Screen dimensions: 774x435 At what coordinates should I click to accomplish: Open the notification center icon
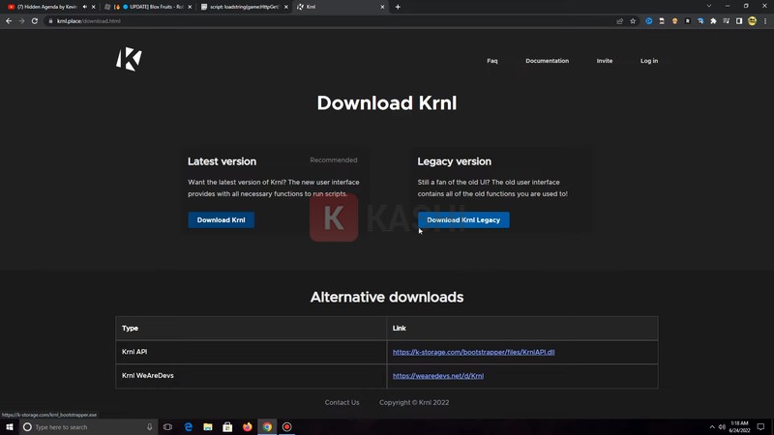click(760, 427)
